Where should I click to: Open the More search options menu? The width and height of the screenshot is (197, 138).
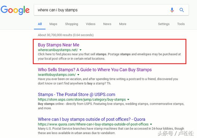coord(123,24)
